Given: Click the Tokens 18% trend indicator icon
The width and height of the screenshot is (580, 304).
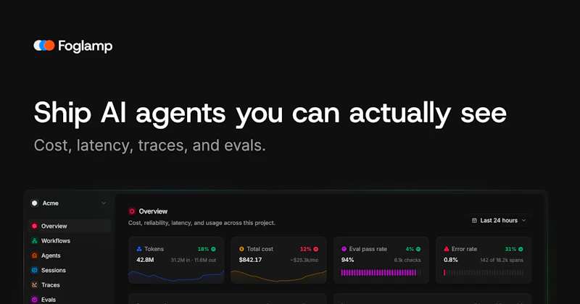Looking at the screenshot, I should [213, 249].
